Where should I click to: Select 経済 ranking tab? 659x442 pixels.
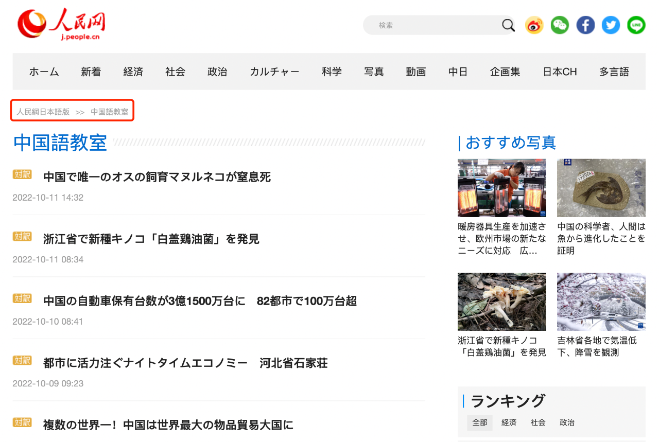[509, 422]
